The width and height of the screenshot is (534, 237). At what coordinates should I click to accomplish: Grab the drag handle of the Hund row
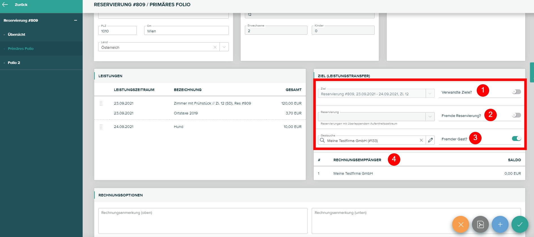point(101,127)
